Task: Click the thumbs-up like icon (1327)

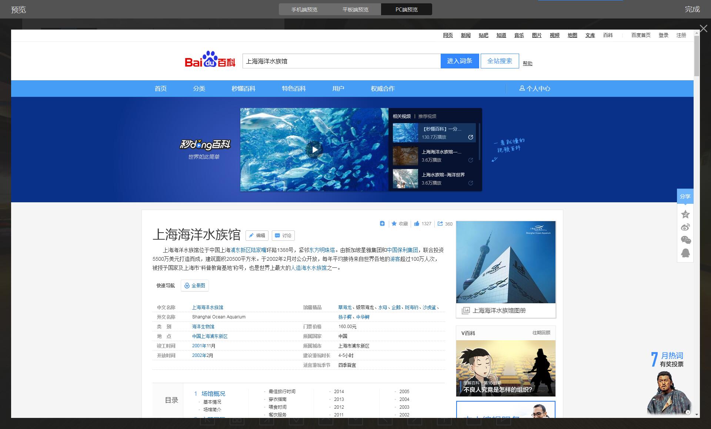Action: coord(417,223)
